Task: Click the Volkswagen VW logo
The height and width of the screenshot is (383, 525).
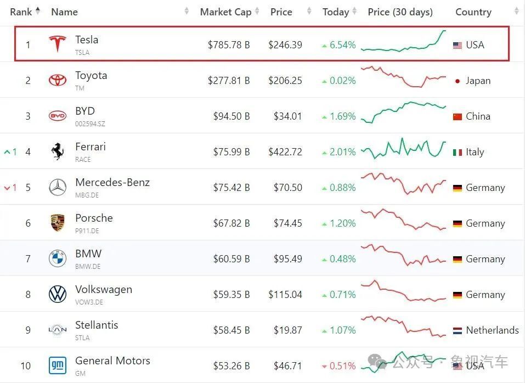Action: pyautogui.click(x=58, y=294)
